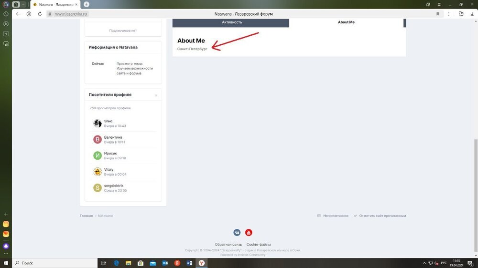Image resolution: width=478 pixels, height=268 pixels.
Task: Click the address bar showing www.lazarevka.ru
Action: click(x=72, y=14)
